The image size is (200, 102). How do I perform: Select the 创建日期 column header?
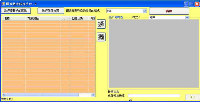pos(79,18)
